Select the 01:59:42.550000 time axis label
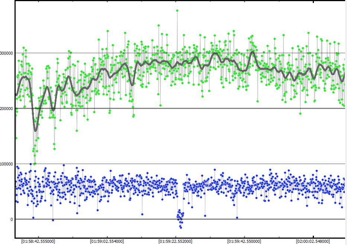Viewport: 347px width, 245px height. (x=244, y=241)
